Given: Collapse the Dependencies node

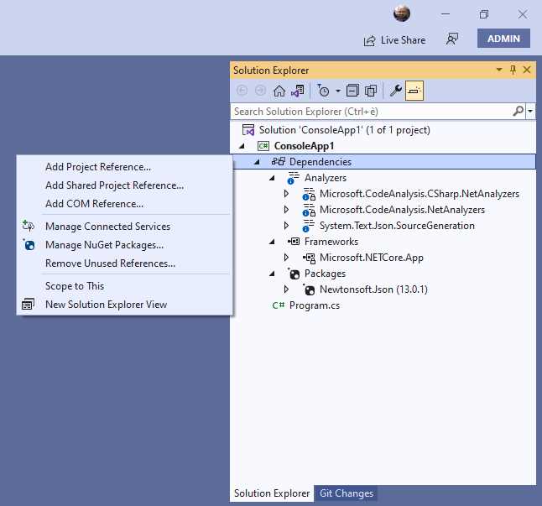Looking at the screenshot, I should 257,162.
